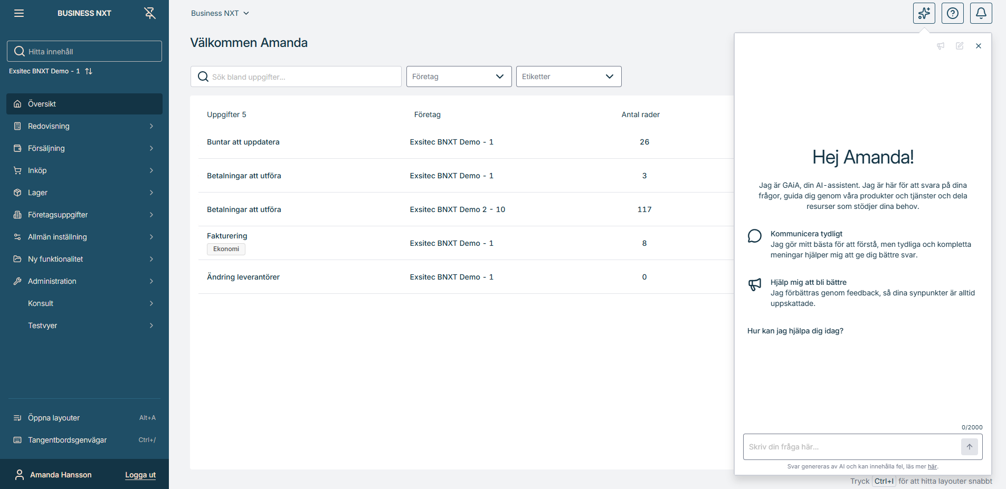Open the Etiketter dropdown filter
This screenshot has width=1006, height=489.
[568, 76]
